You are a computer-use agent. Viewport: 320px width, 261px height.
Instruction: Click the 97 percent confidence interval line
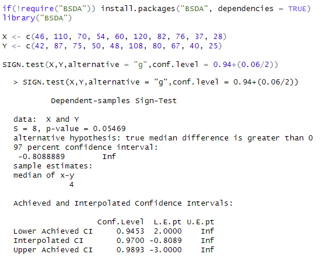[x=86, y=147]
